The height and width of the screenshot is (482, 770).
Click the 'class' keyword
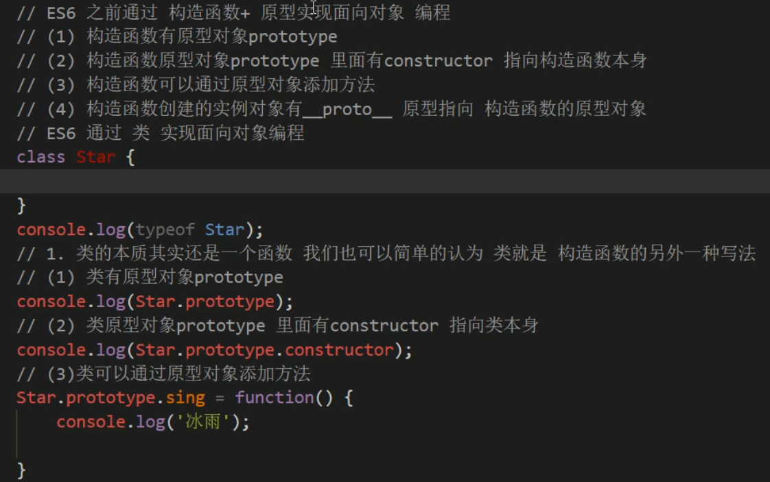pos(40,157)
